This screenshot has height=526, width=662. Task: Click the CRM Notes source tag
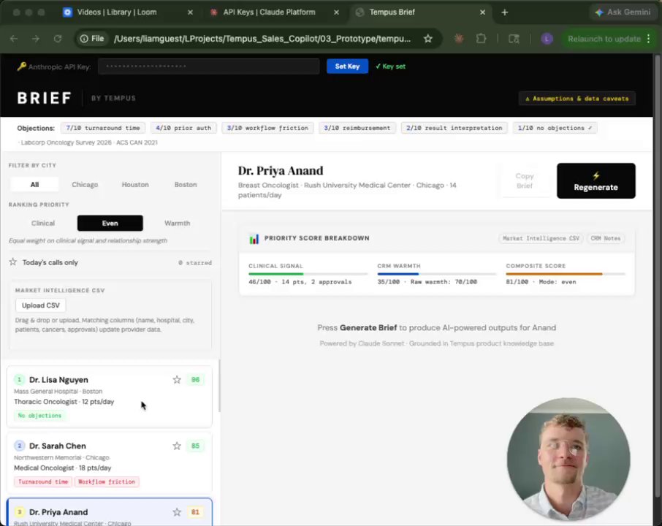[x=606, y=238]
